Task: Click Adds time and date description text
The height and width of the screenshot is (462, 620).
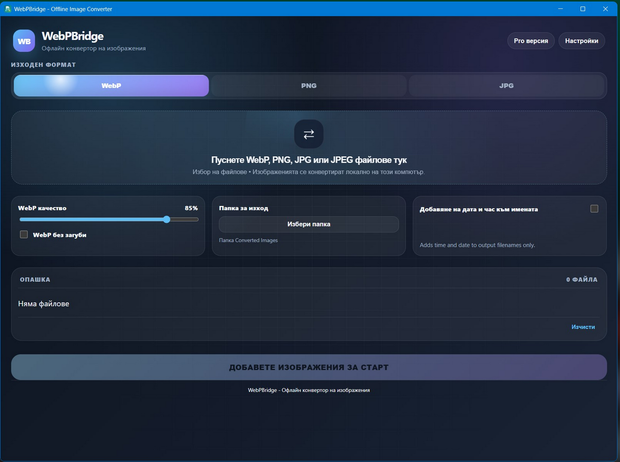Action: pos(477,245)
